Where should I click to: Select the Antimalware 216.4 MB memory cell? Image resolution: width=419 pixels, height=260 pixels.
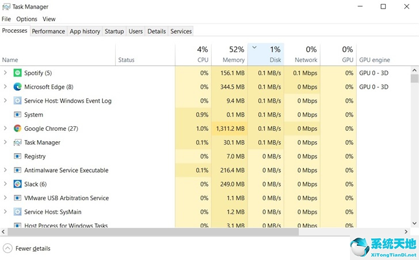click(230, 170)
